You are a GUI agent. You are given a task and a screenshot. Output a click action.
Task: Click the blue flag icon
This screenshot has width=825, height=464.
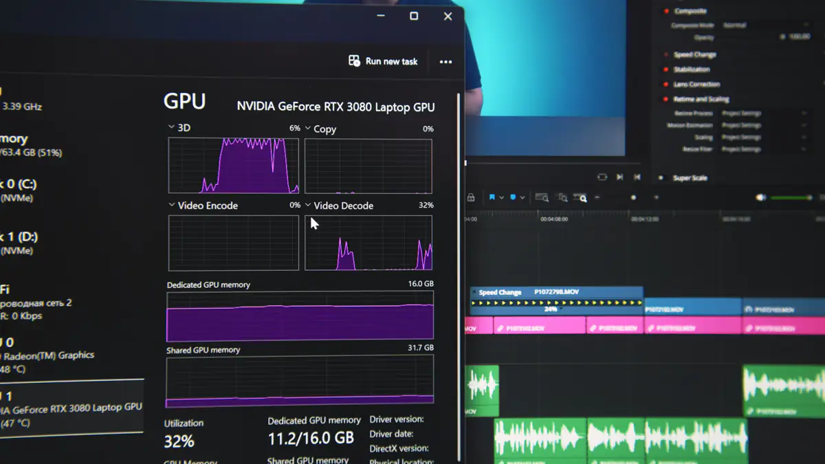click(x=492, y=198)
